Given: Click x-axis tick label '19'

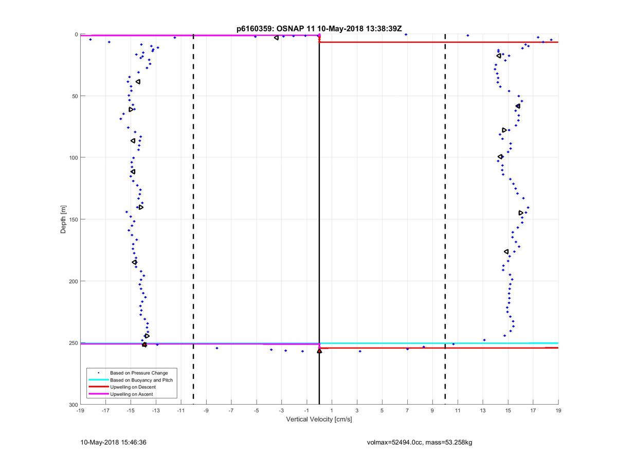Looking at the screenshot, I should [558, 411].
